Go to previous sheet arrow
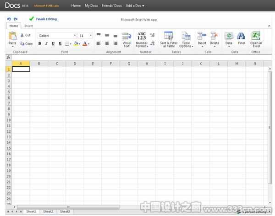The width and height of the screenshot is (275, 216). click(x=12, y=212)
